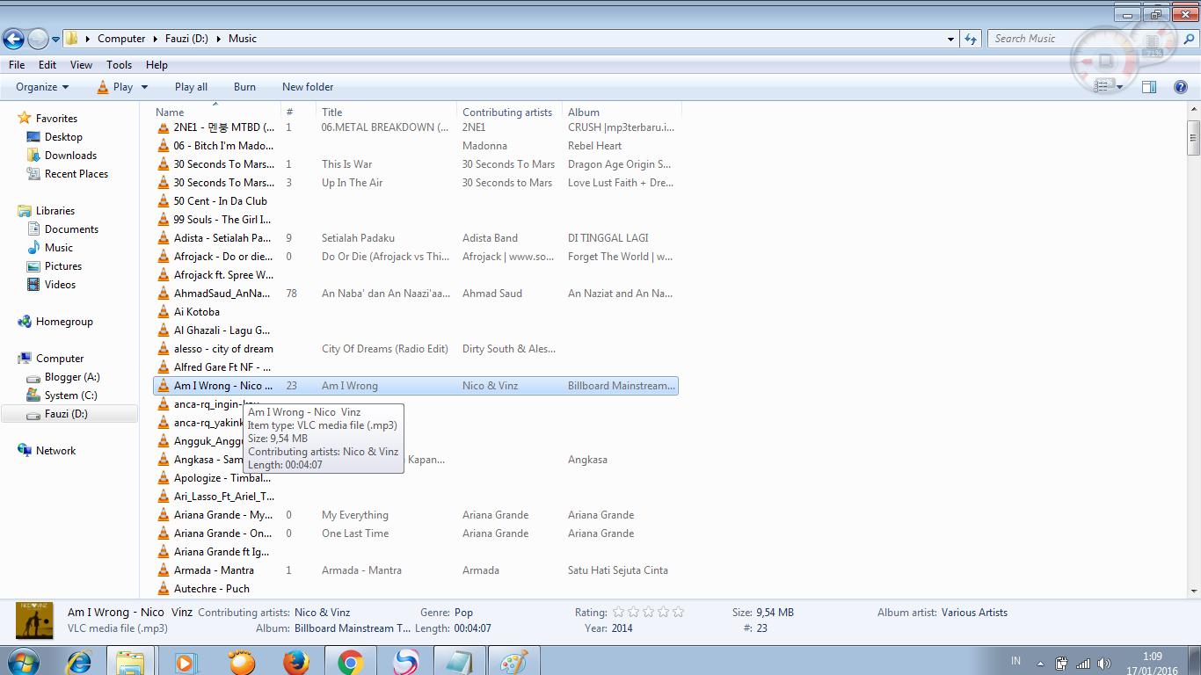
Task: Select Al Ghazali - Lagu file
Action: tap(222, 330)
